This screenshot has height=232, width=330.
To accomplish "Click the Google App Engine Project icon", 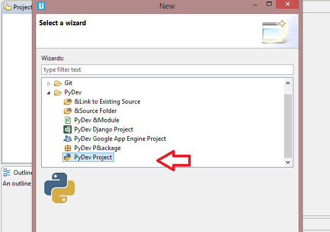I will tap(67, 139).
